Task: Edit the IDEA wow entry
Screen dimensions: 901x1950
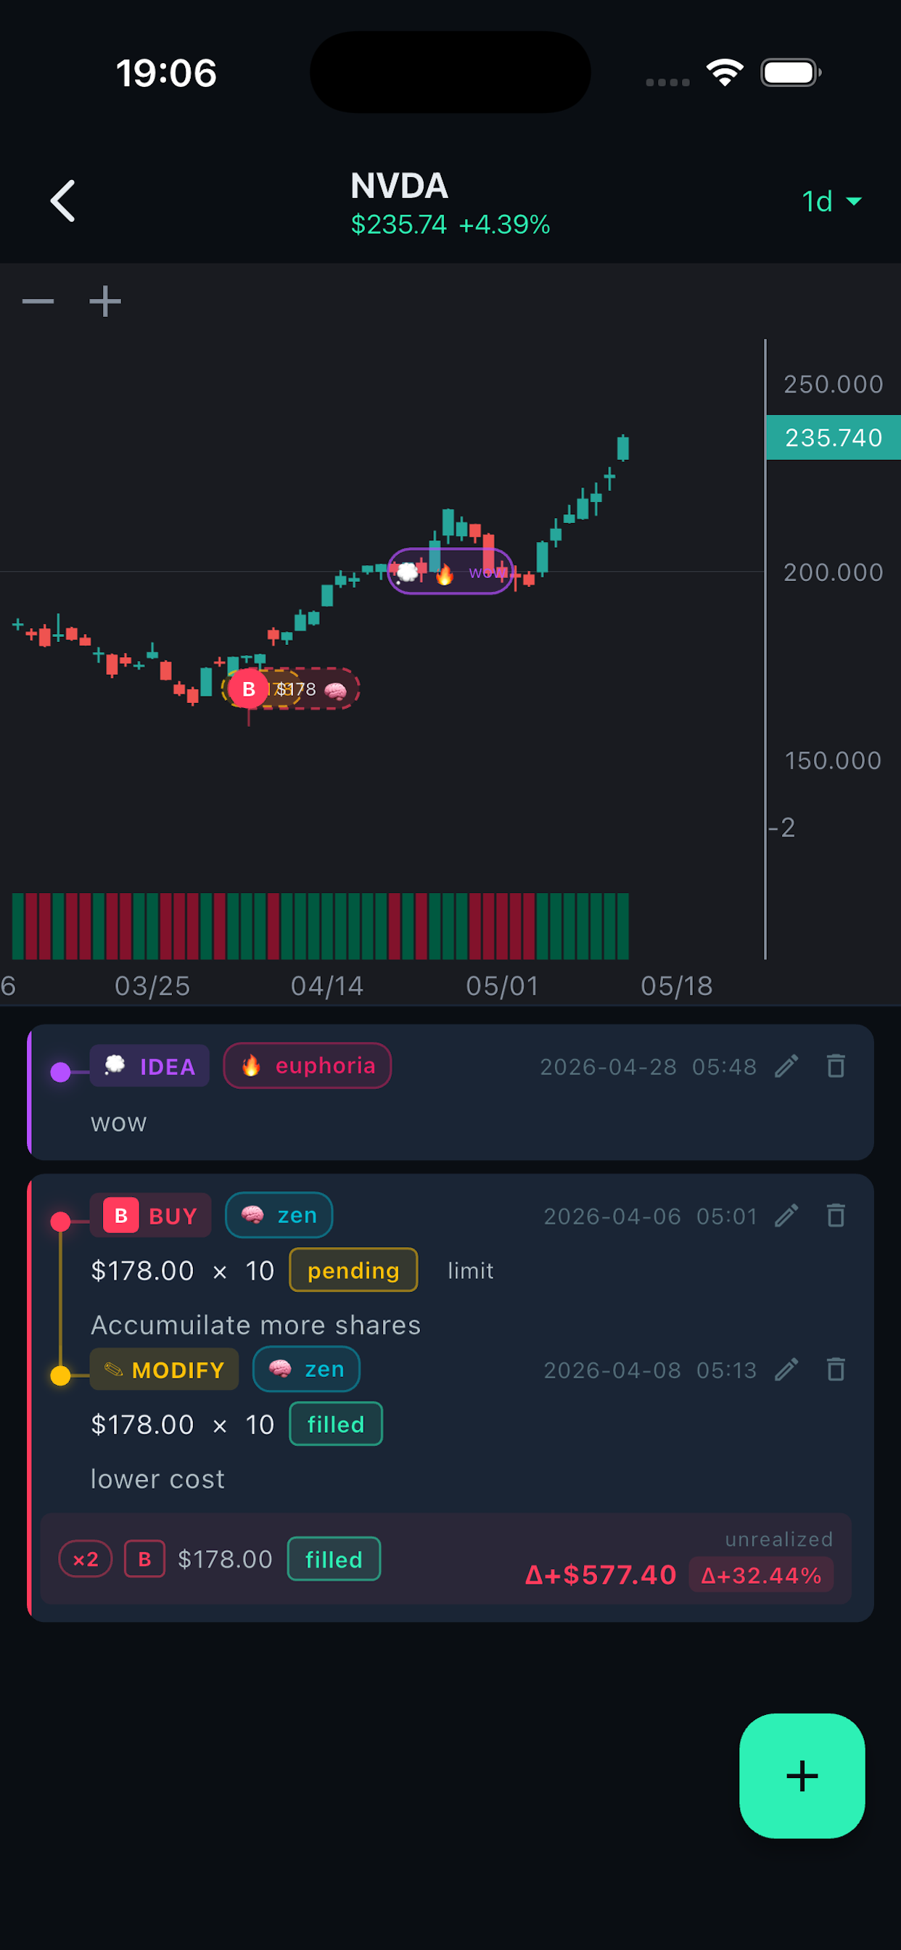Action: click(x=786, y=1066)
